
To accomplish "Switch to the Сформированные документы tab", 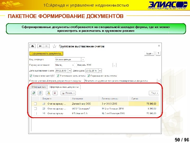I will tap(64, 87).
